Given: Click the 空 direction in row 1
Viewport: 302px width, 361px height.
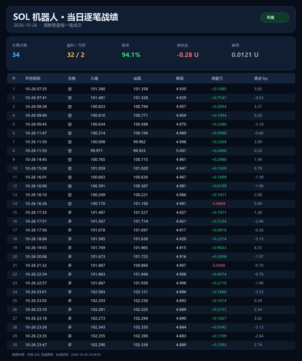Looking at the screenshot, I should pos(70,89).
